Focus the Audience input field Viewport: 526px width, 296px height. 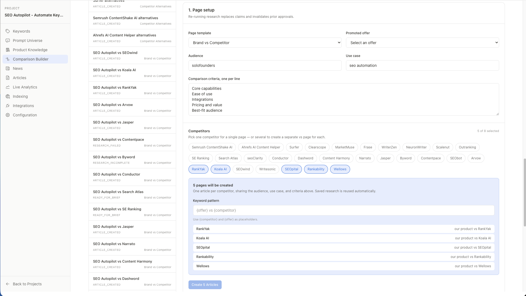[x=265, y=65]
